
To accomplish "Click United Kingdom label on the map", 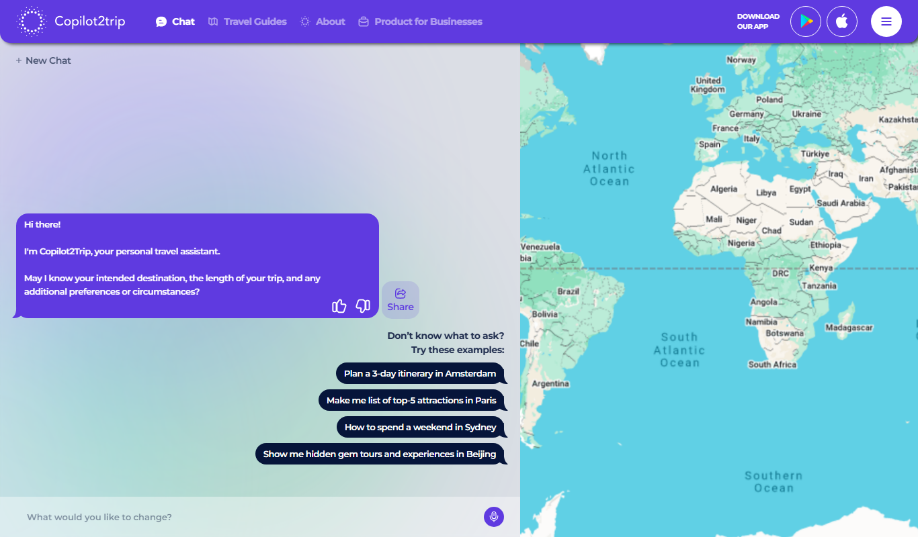I will [x=708, y=85].
